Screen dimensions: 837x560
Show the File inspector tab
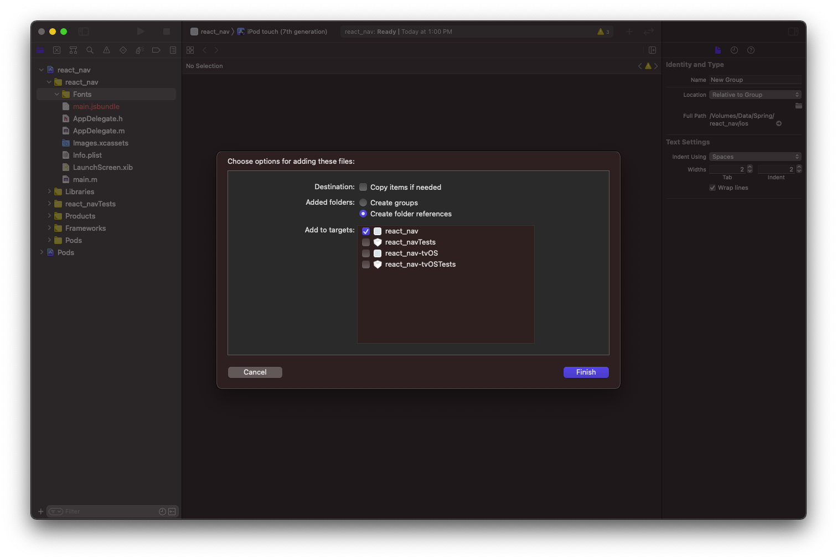coord(718,50)
